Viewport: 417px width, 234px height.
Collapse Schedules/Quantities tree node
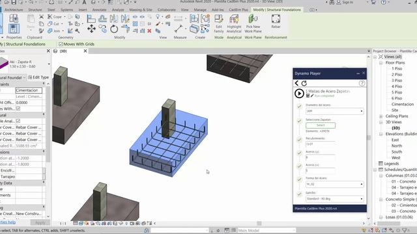[375, 170]
